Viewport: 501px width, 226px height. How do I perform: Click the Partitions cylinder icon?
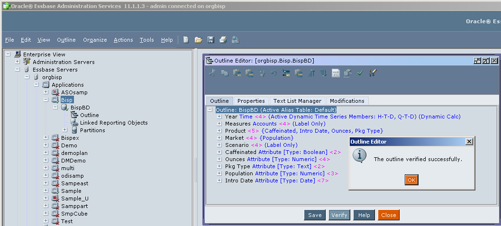[x=74, y=130]
